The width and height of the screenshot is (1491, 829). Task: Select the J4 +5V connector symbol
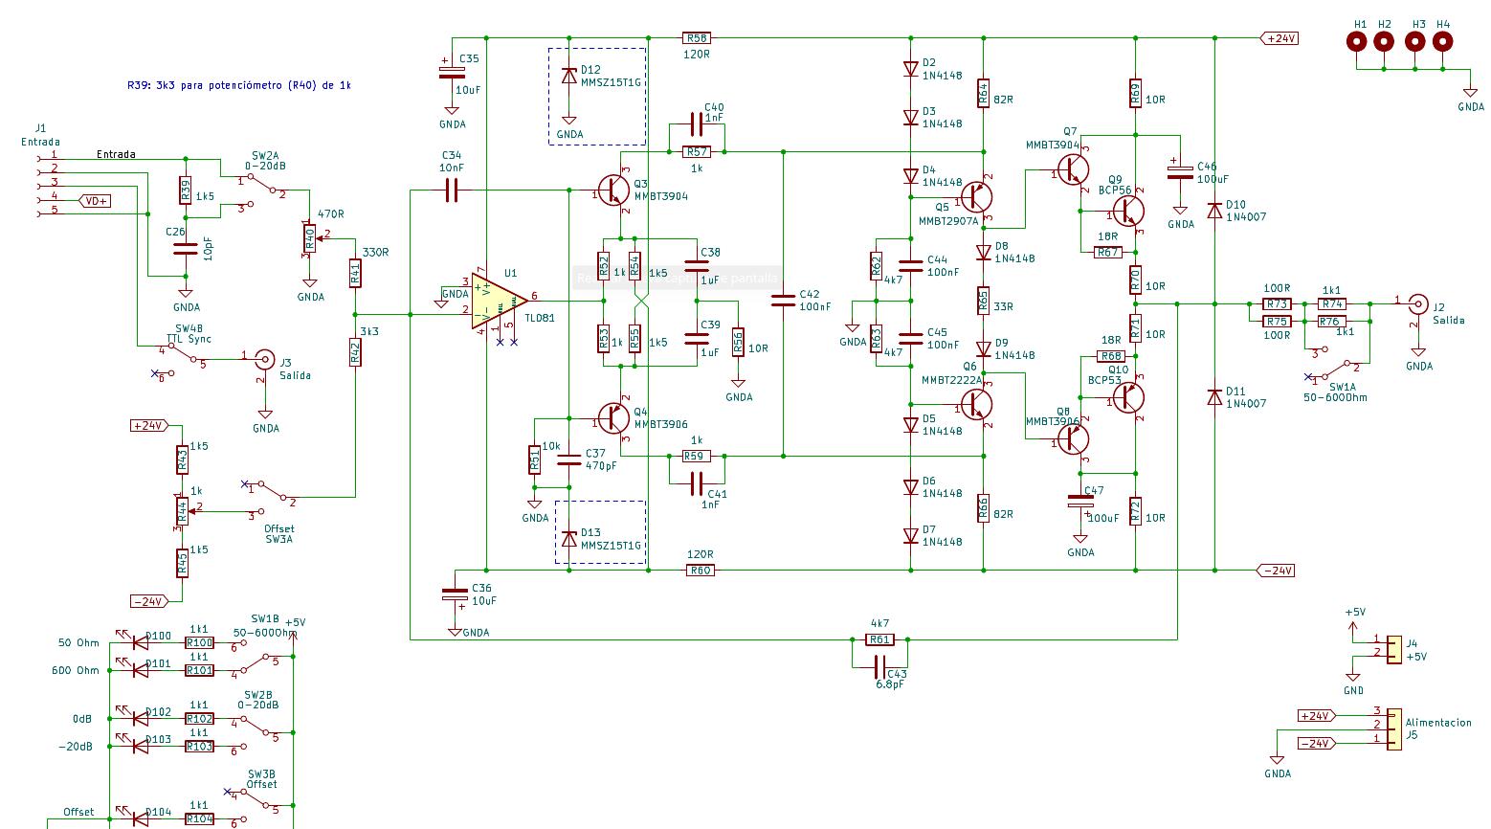click(1392, 648)
